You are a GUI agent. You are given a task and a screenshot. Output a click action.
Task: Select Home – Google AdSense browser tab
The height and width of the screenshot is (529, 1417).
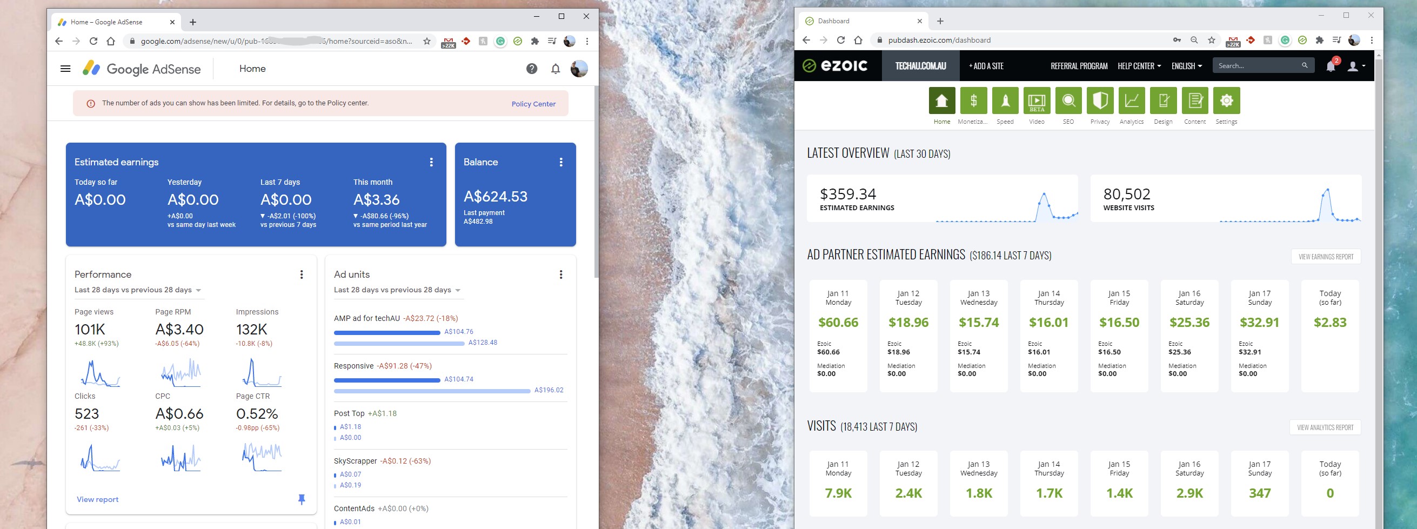point(116,22)
